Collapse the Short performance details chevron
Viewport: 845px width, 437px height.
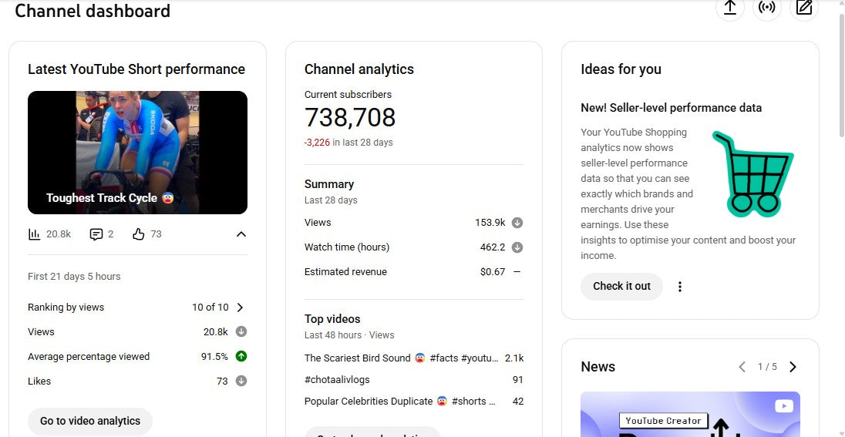point(241,234)
